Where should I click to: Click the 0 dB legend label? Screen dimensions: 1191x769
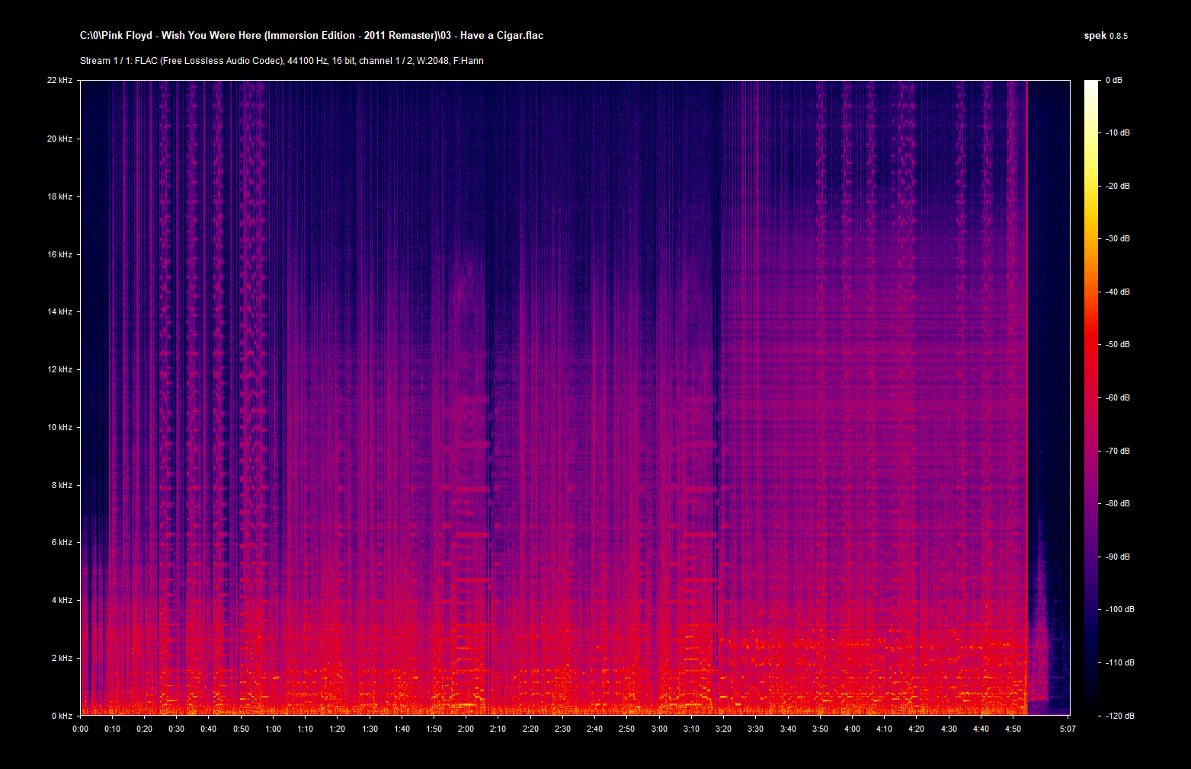[1113, 81]
